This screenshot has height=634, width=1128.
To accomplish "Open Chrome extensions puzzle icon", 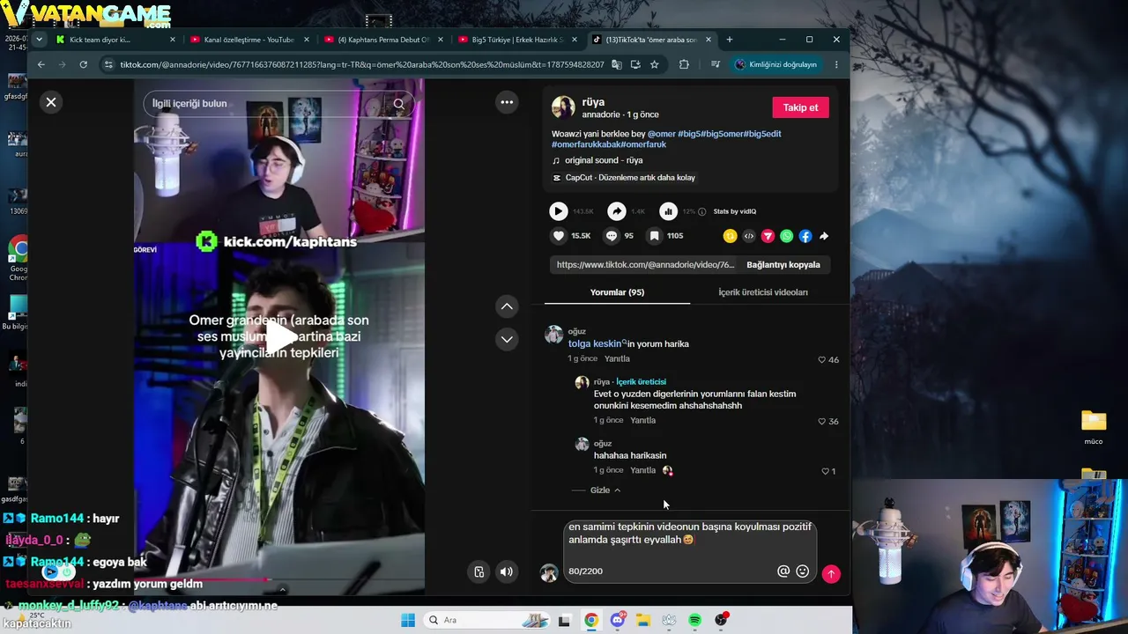I will pos(684,64).
